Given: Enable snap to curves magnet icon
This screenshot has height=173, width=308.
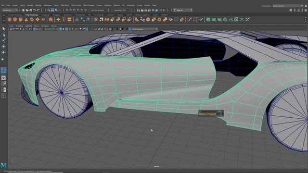Looking at the screenshot, I should click(x=71, y=10).
